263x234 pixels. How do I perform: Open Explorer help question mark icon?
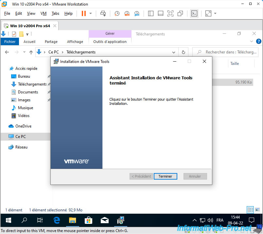259,41
